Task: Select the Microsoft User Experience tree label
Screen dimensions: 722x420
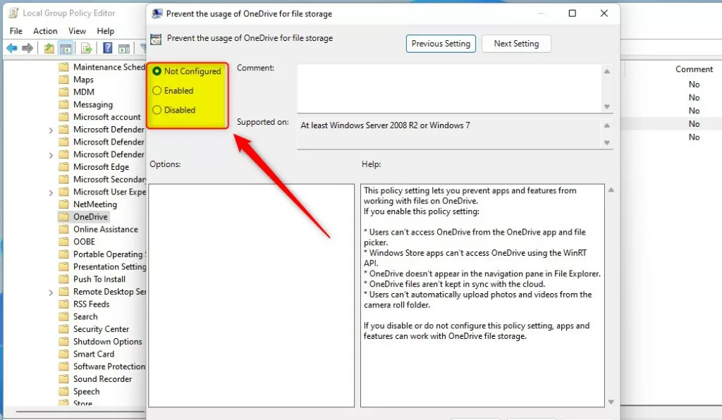Action: (109, 192)
